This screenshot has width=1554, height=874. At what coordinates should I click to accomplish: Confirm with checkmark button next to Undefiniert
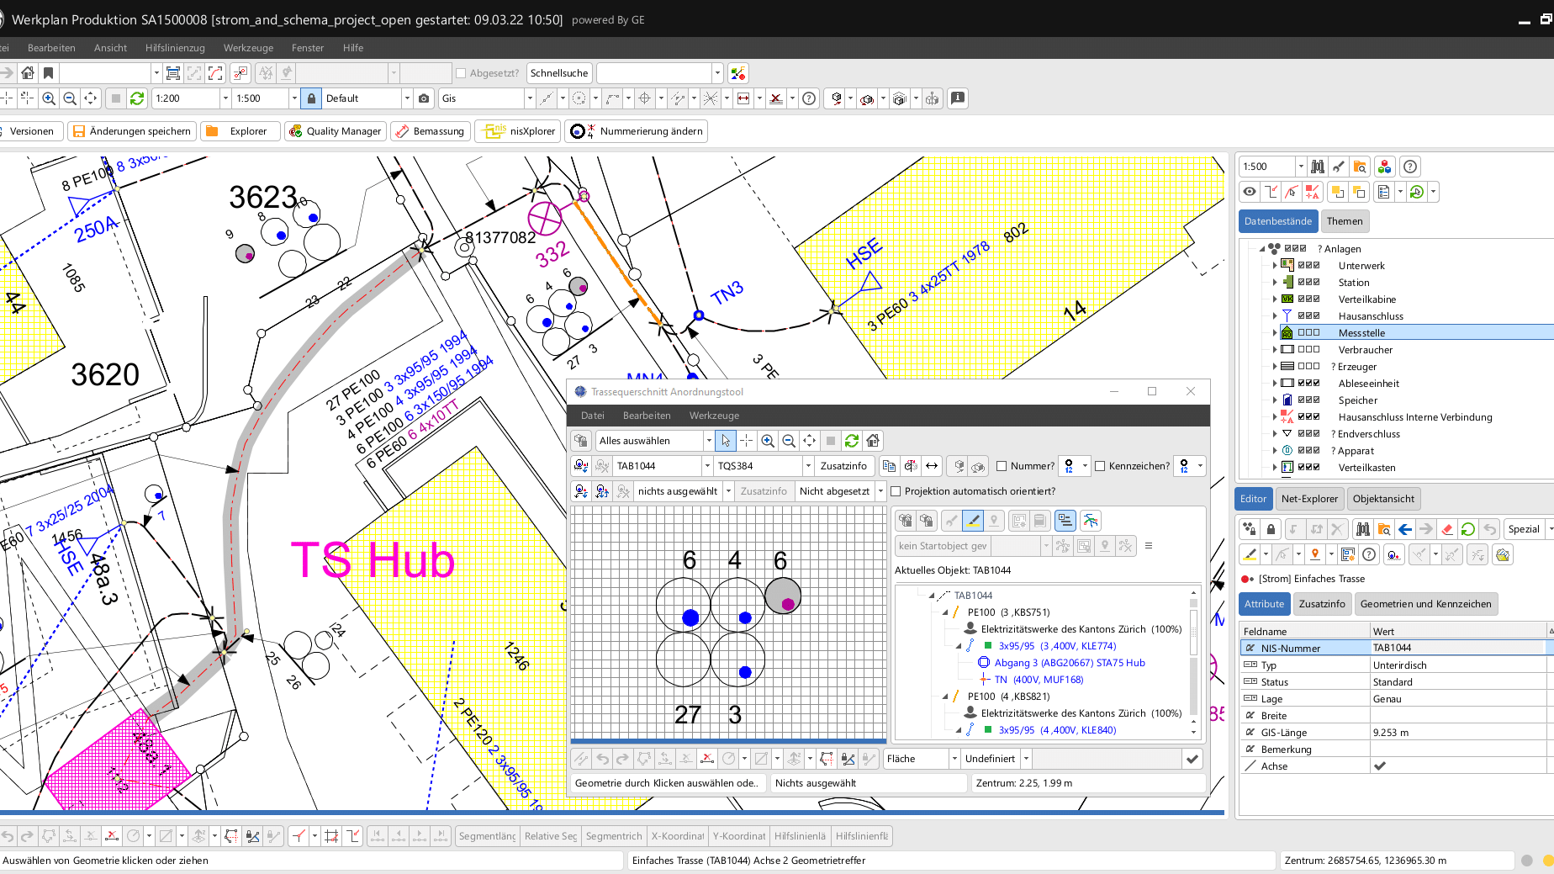1192,759
